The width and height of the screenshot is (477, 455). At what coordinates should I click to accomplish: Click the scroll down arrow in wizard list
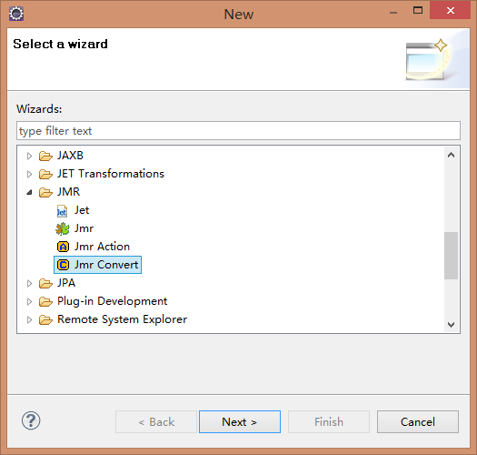tap(451, 325)
